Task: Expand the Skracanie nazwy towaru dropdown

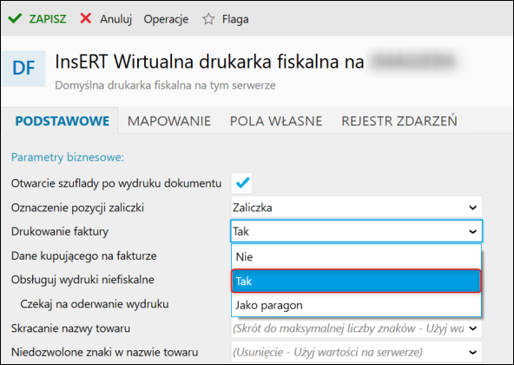Action: [x=356, y=328]
